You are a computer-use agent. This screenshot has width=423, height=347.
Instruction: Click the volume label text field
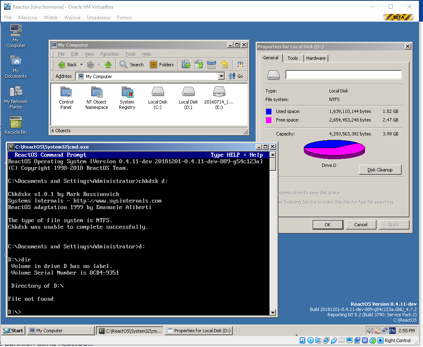343,74
